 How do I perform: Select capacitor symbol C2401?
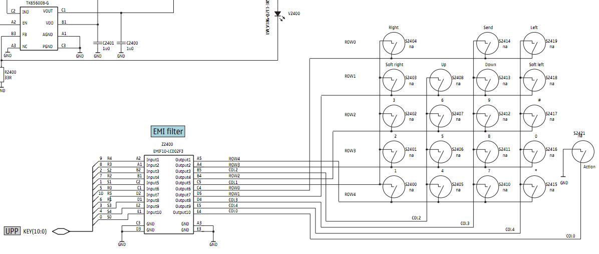[98, 43]
